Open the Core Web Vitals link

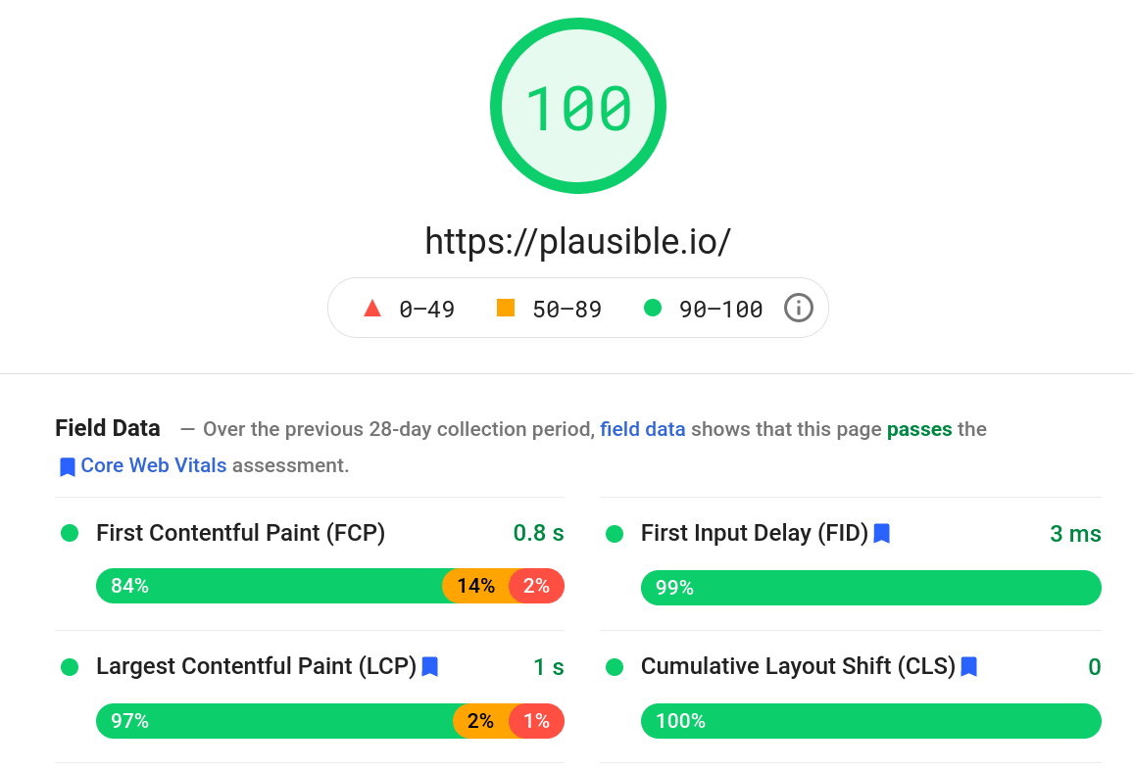[x=153, y=465]
